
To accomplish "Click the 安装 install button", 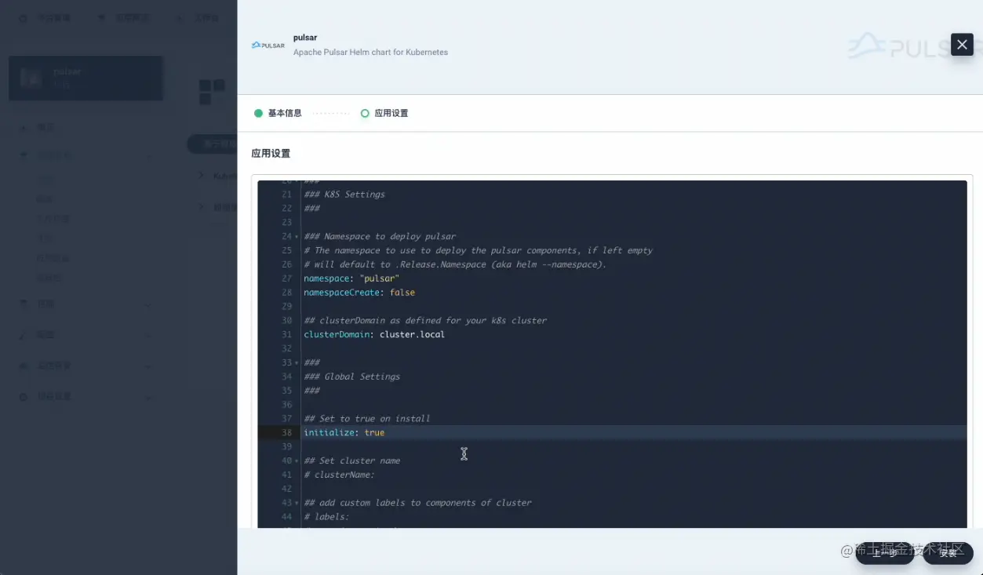I will (948, 553).
